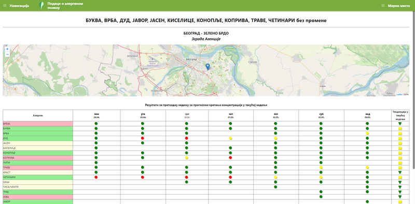Click the green down-triangle trend for БРЕЗА
This screenshot has width=415, height=204.
tap(400, 124)
